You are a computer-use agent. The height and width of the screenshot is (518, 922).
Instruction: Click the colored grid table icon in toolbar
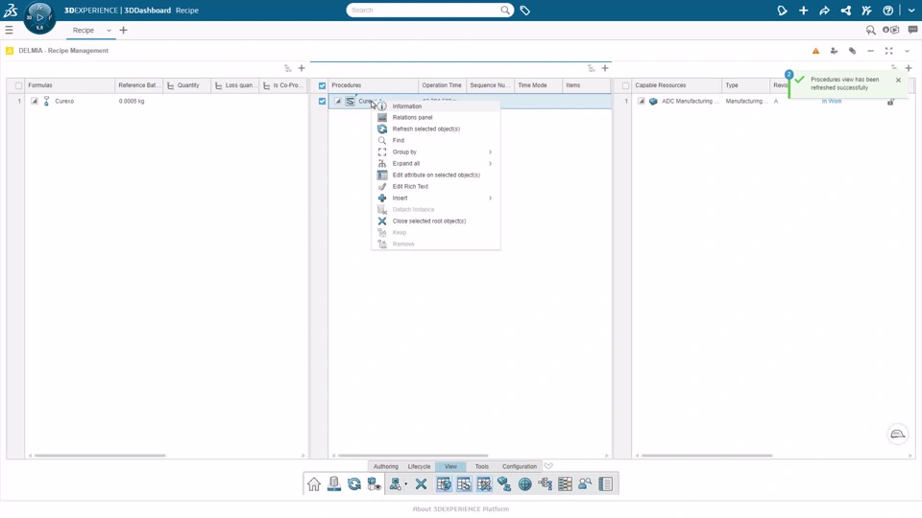(565, 483)
